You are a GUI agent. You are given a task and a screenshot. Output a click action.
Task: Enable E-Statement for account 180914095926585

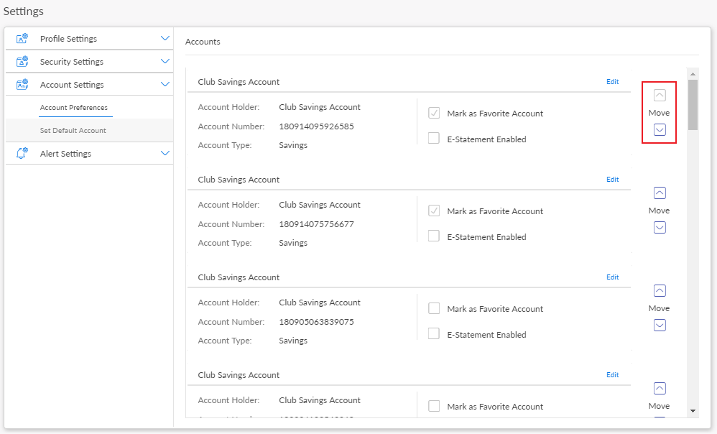pyautogui.click(x=434, y=139)
